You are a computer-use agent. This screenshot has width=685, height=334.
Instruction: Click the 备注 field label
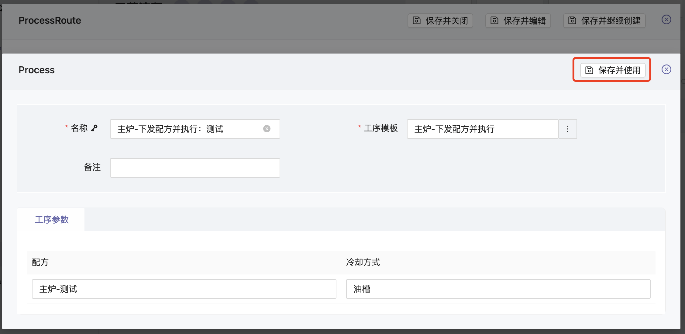92,167
